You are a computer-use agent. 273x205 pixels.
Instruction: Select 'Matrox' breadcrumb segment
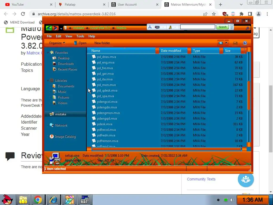coord(121,28)
